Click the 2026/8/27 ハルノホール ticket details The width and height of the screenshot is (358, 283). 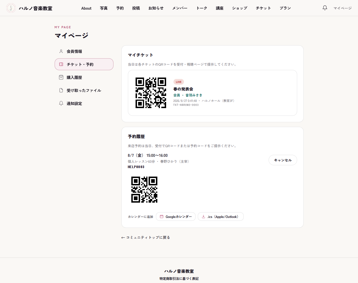click(x=204, y=101)
